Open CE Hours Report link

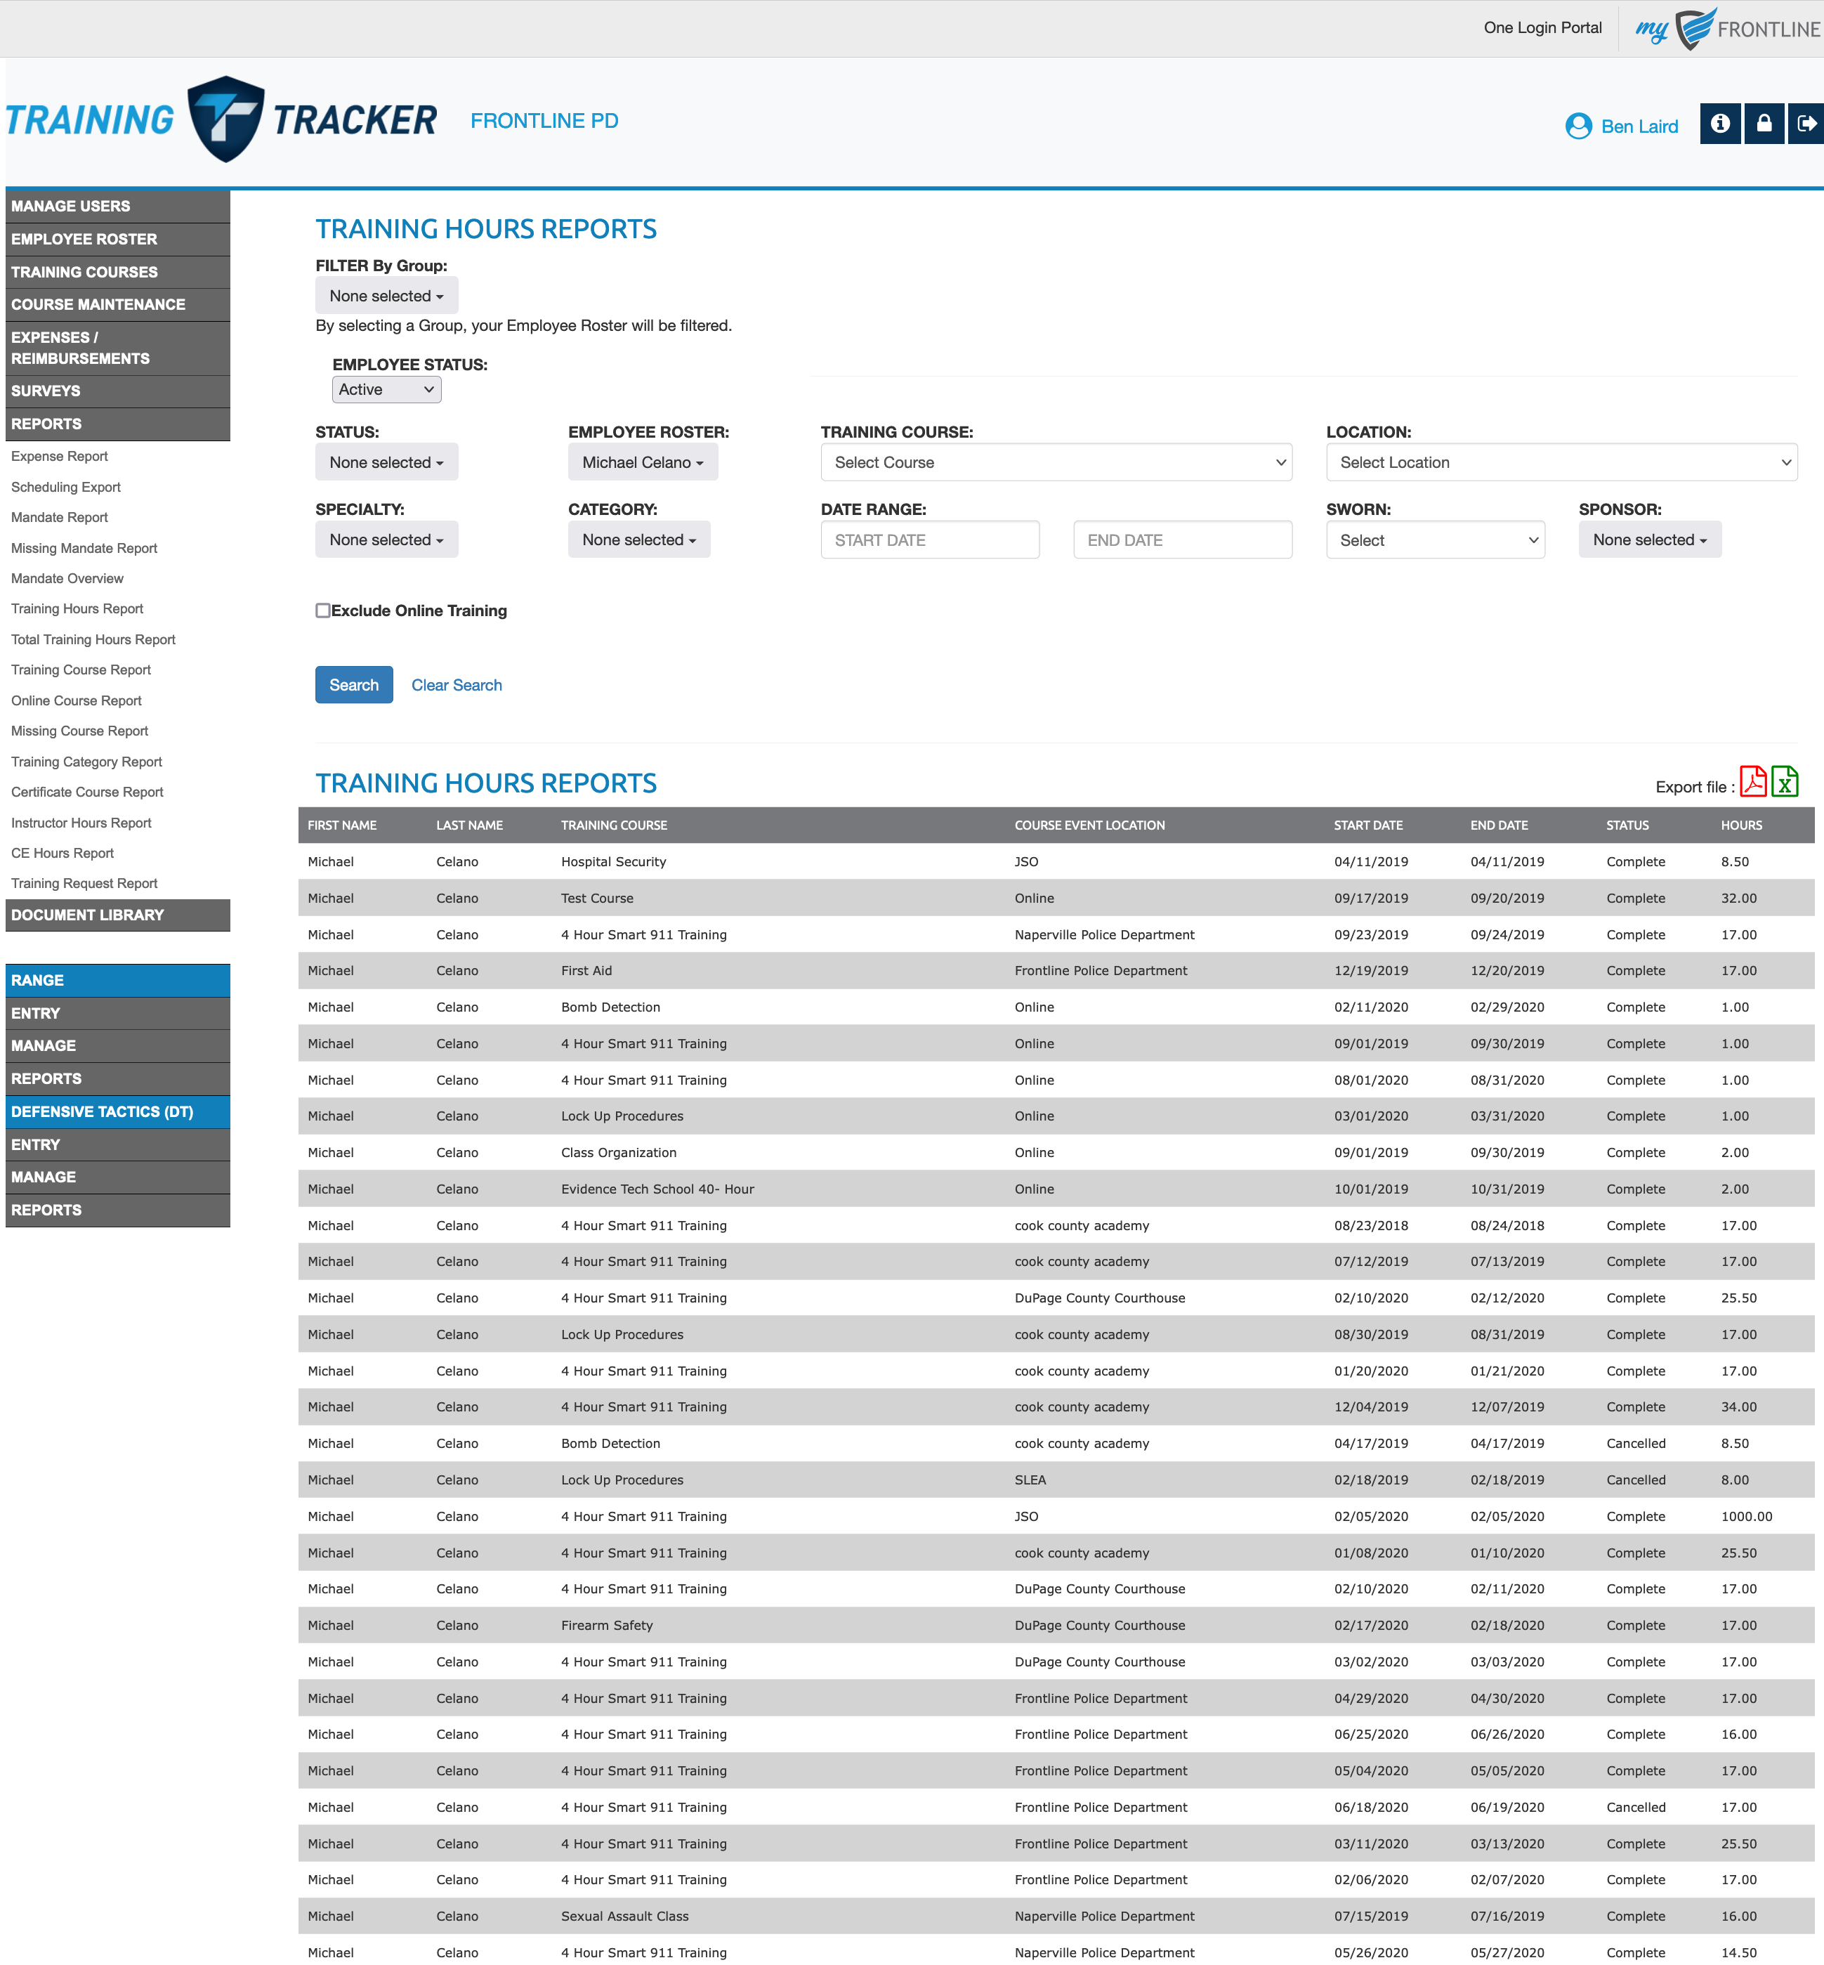click(63, 853)
